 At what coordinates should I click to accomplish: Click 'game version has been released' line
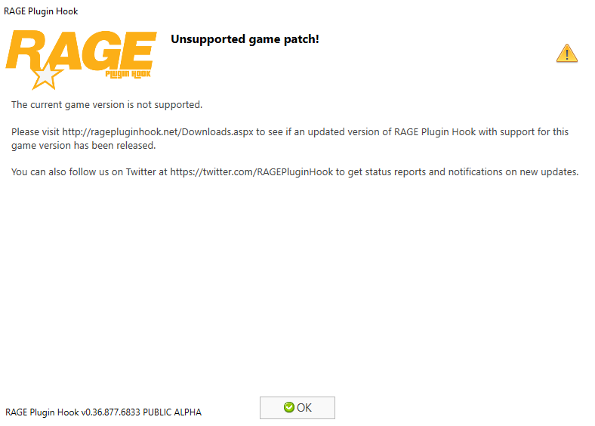click(84, 146)
